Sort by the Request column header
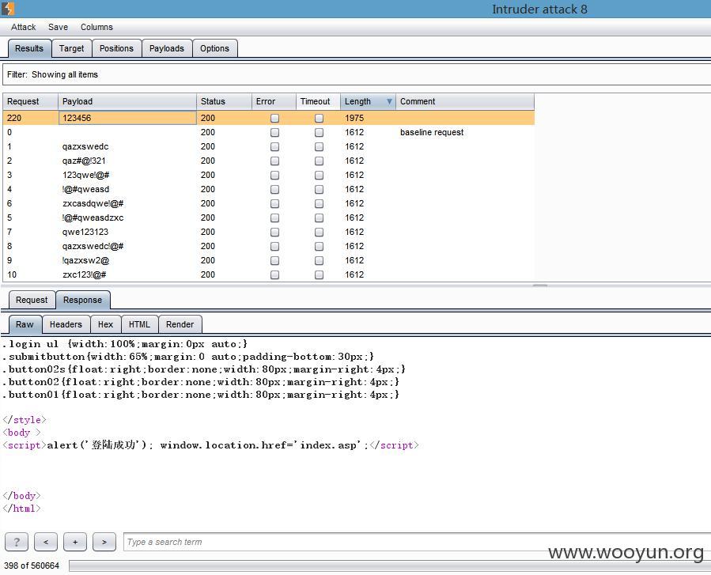Image resolution: width=711 pixels, height=575 pixels. tap(30, 101)
